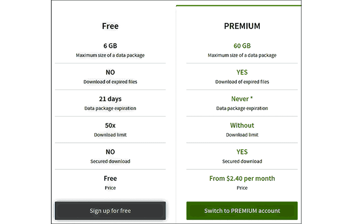Click NO above Free plan's Secured download

(x=110, y=152)
